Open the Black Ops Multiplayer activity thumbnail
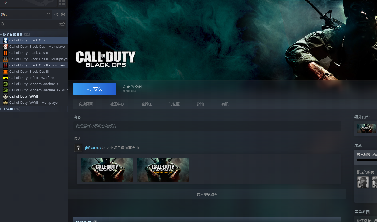The image size is (377, 222). [163, 170]
